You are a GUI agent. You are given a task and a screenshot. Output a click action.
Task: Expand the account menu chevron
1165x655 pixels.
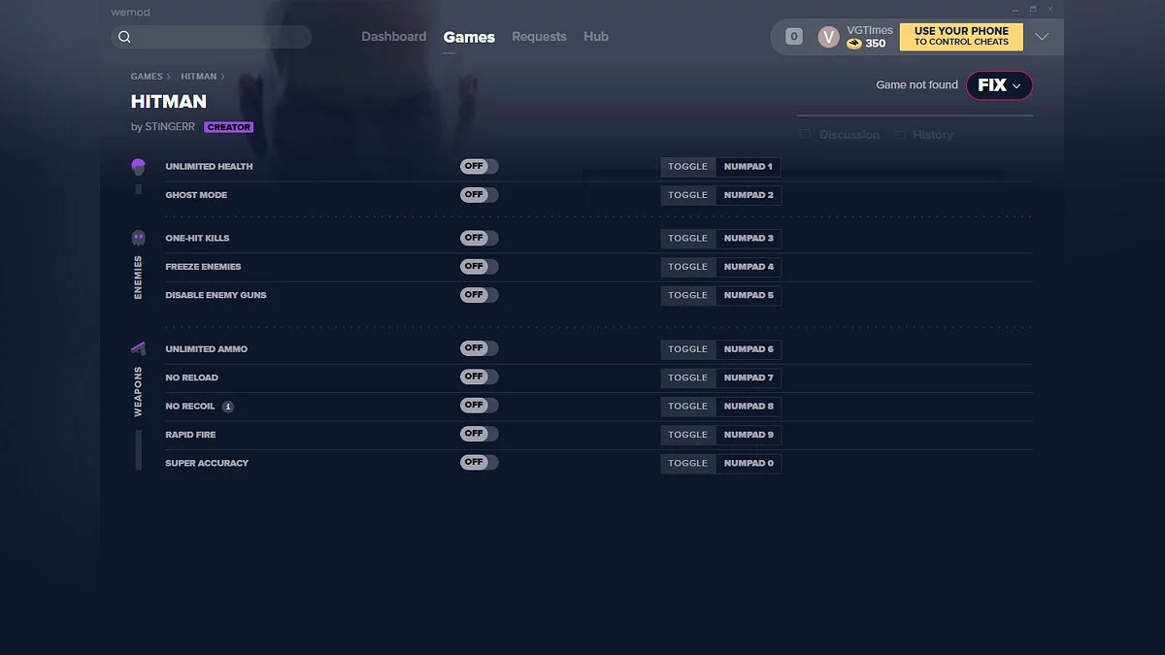pos(1042,37)
